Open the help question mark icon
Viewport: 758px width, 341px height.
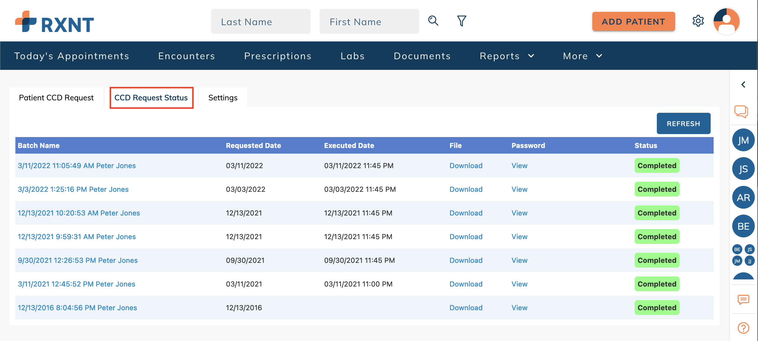[743, 328]
